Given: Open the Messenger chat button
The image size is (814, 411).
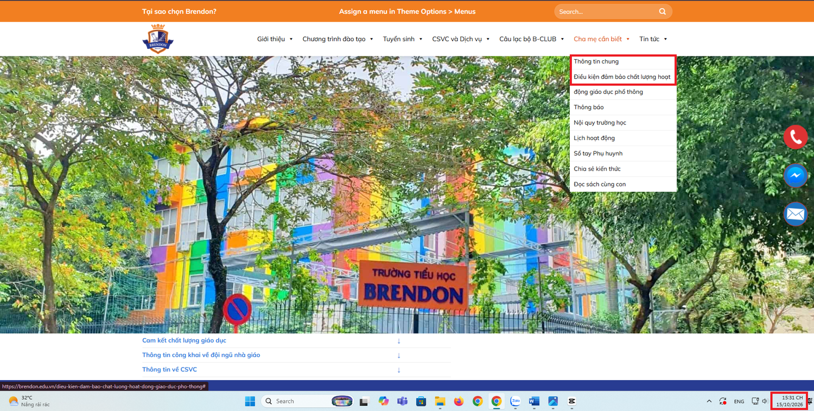Looking at the screenshot, I should pos(796,176).
